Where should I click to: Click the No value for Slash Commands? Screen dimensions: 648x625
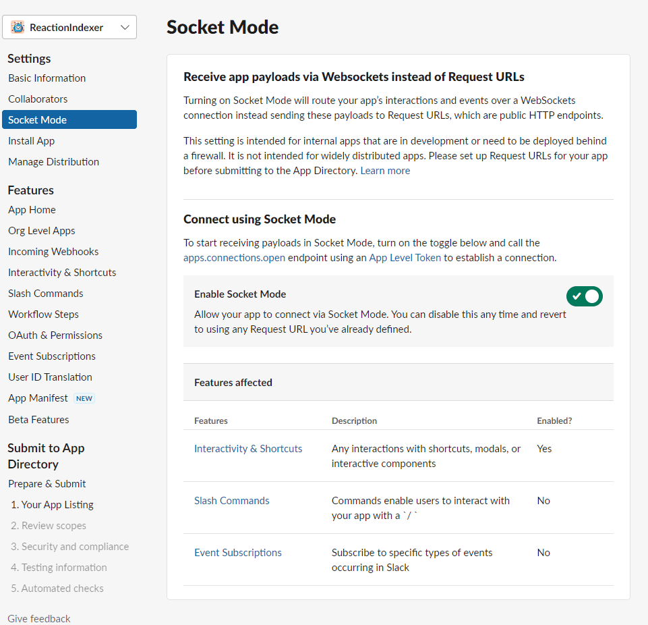click(543, 501)
